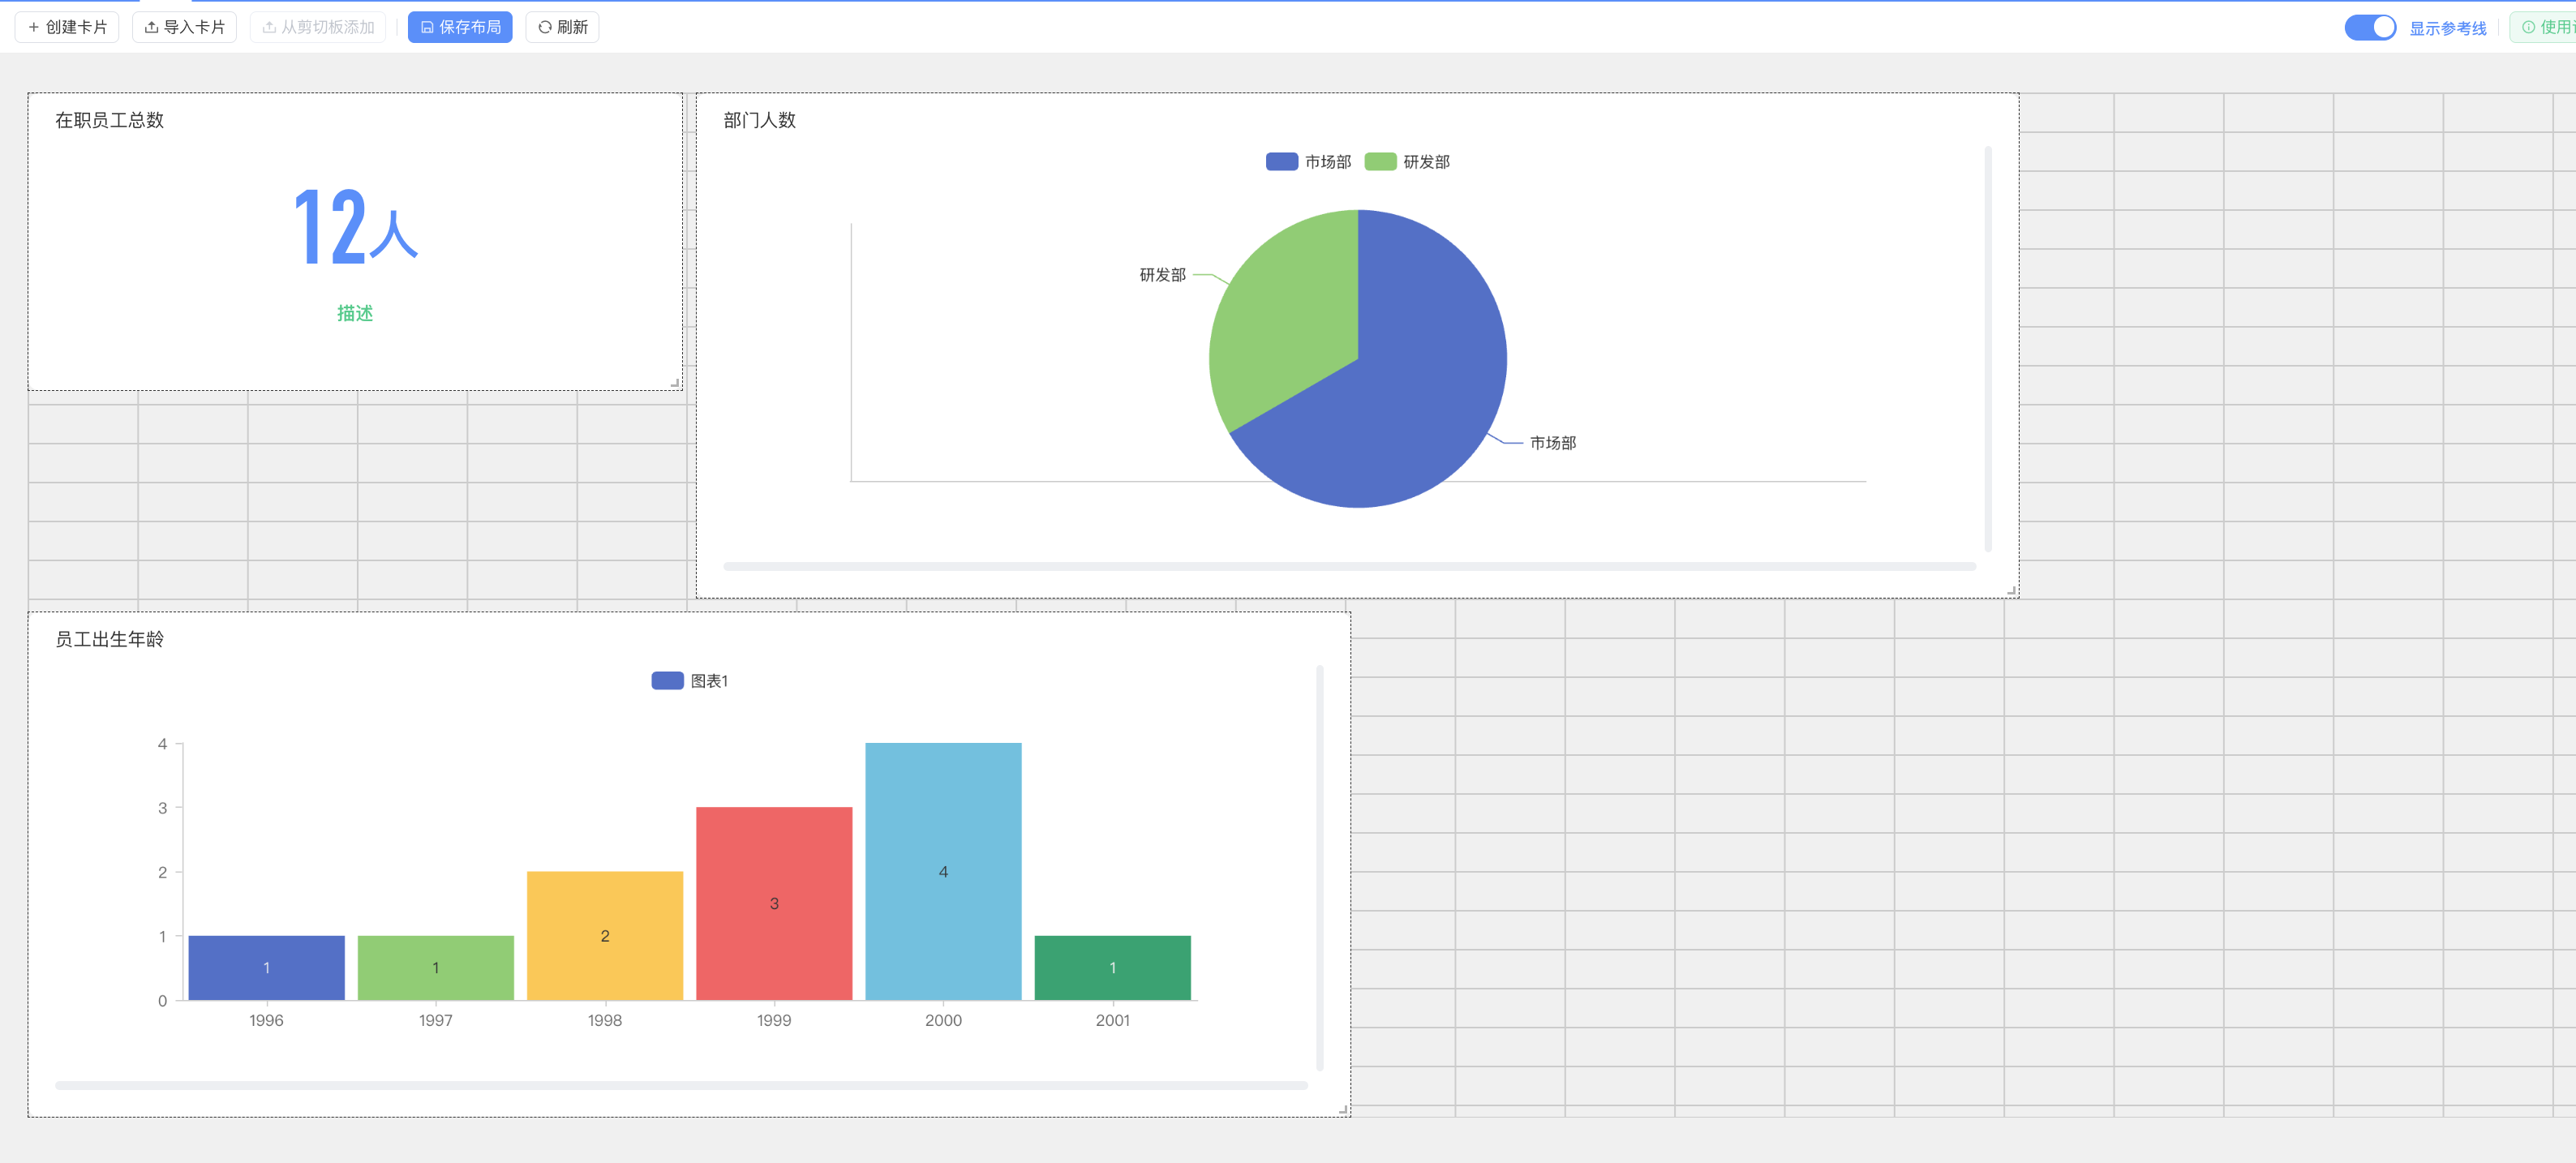Click the 导入卡片 upload button

click(x=184, y=27)
